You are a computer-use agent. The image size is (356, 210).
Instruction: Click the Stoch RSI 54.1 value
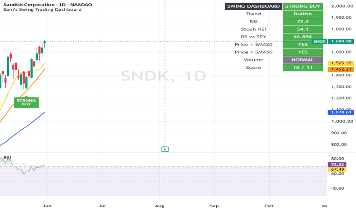303,29
